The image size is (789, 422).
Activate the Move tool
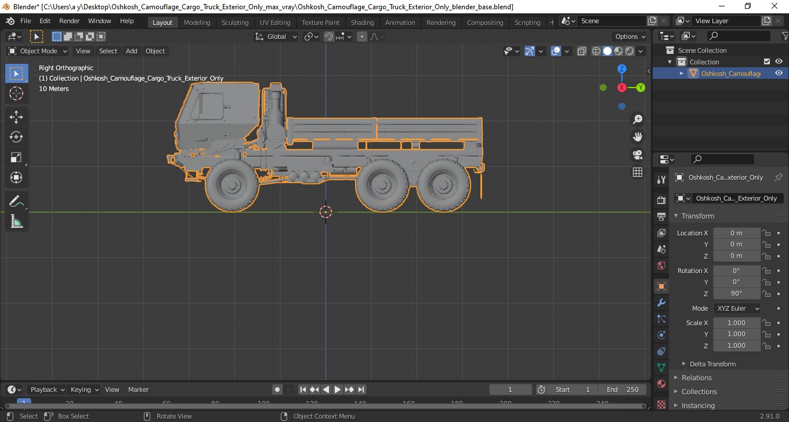(x=16, y=117)
